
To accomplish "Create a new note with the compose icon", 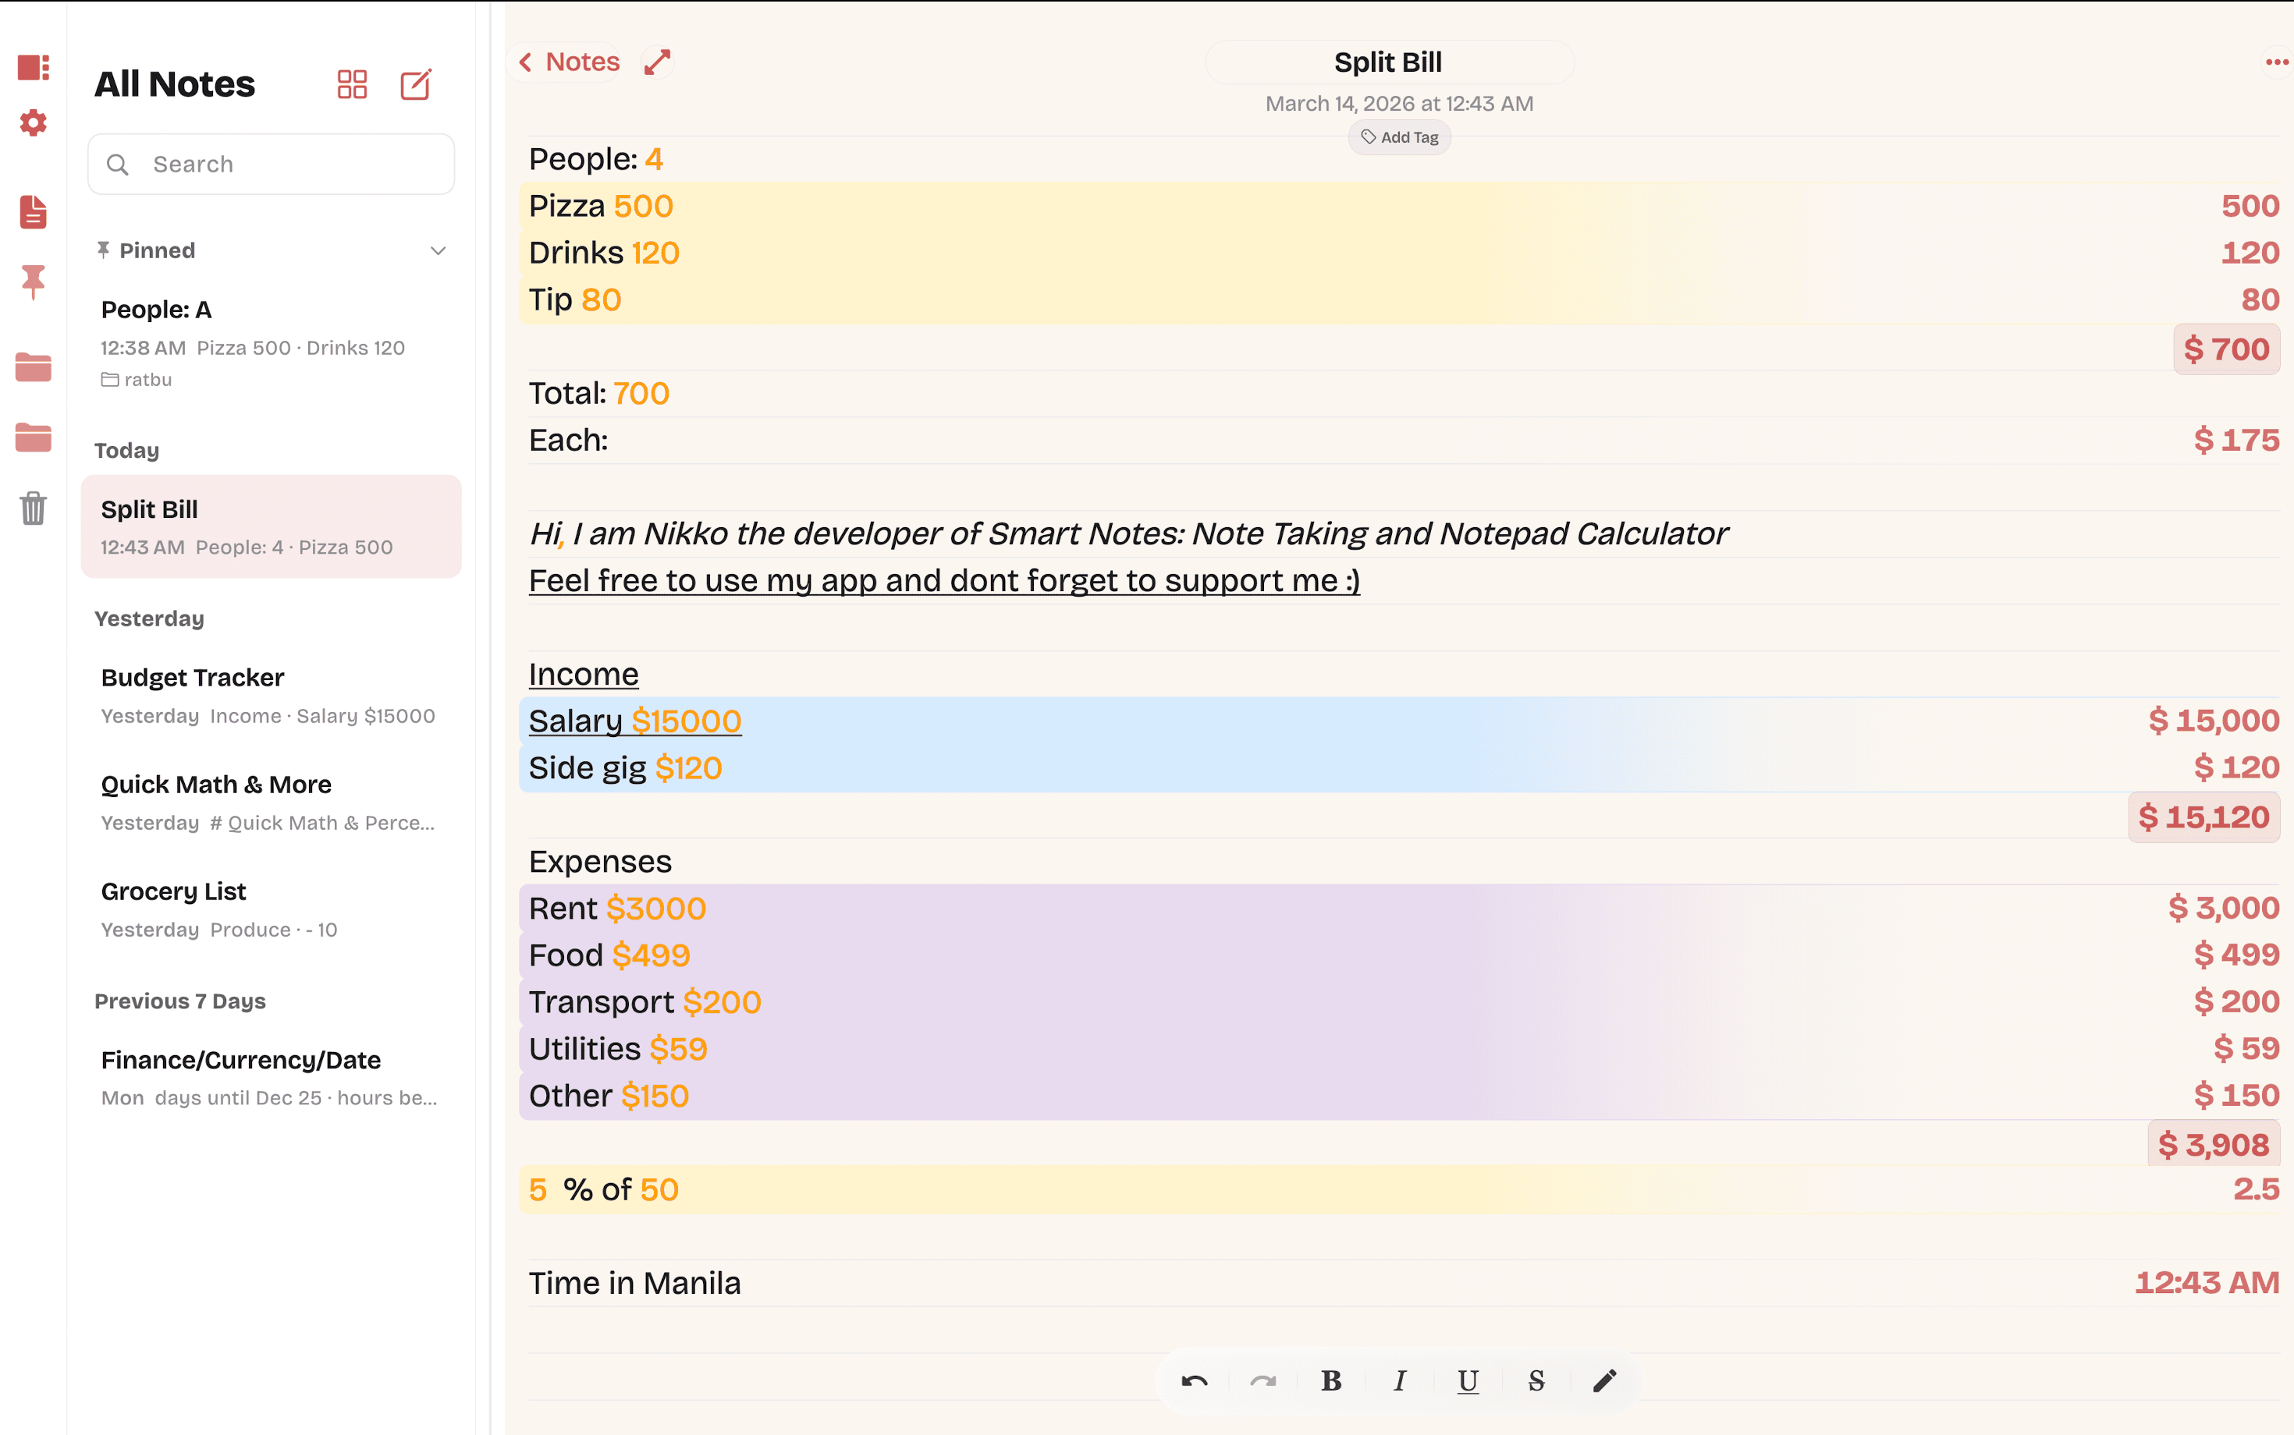I will coord(416,83).
